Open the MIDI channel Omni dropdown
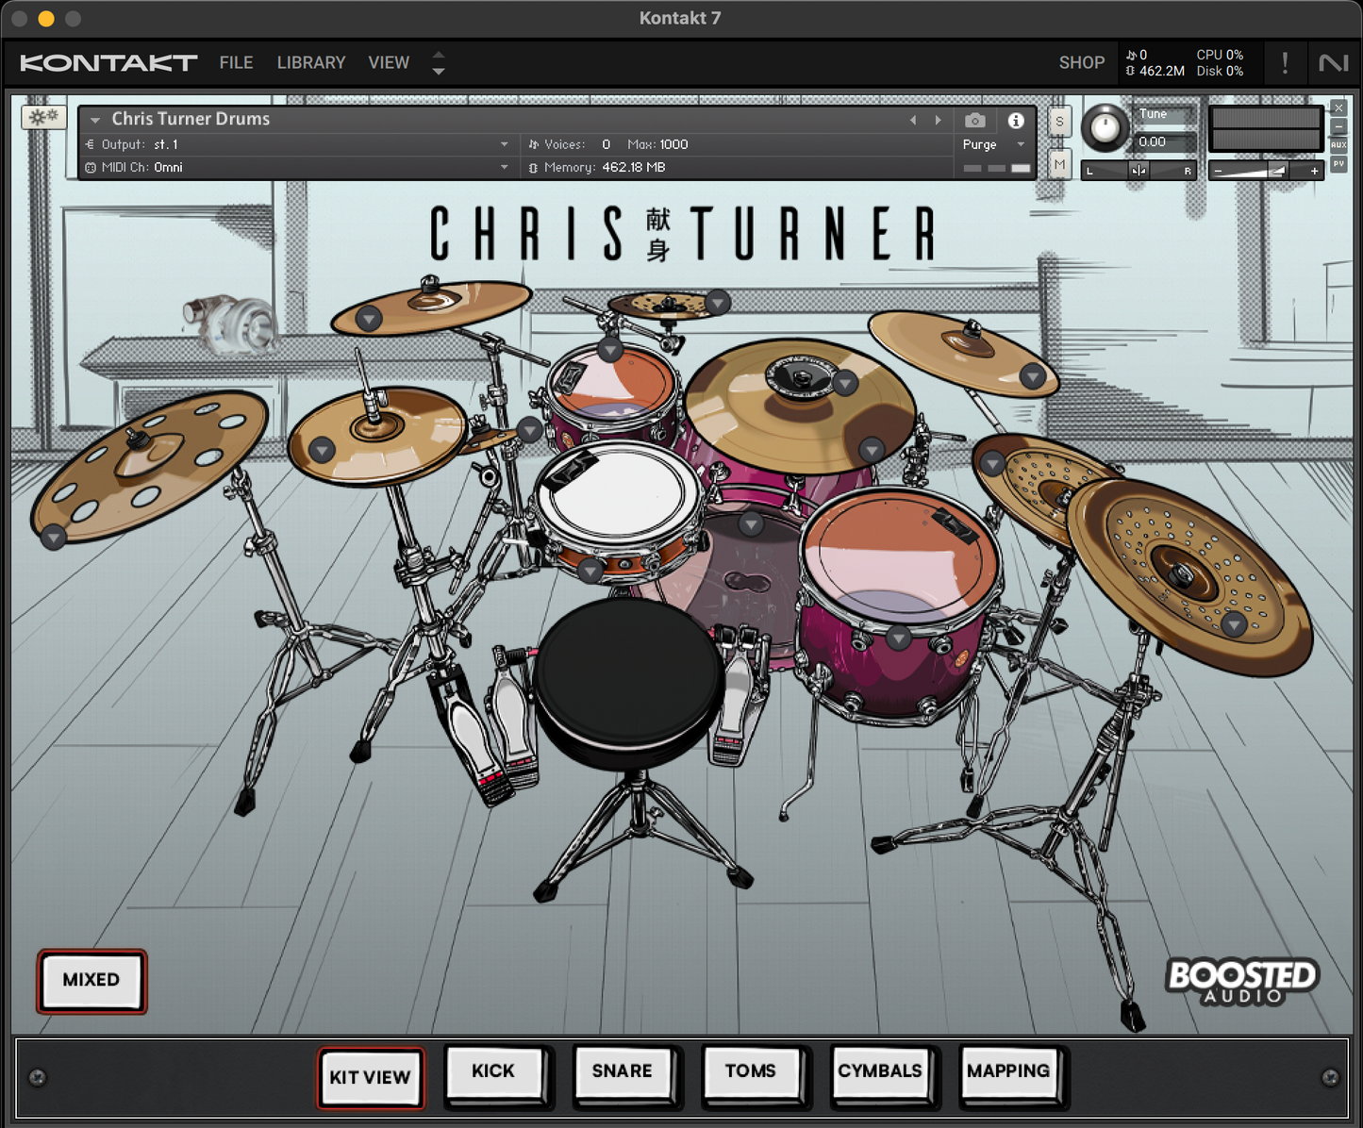The width and height of the screenshot is (1363, 1128). pyautogui.click(x=504, y=167)
